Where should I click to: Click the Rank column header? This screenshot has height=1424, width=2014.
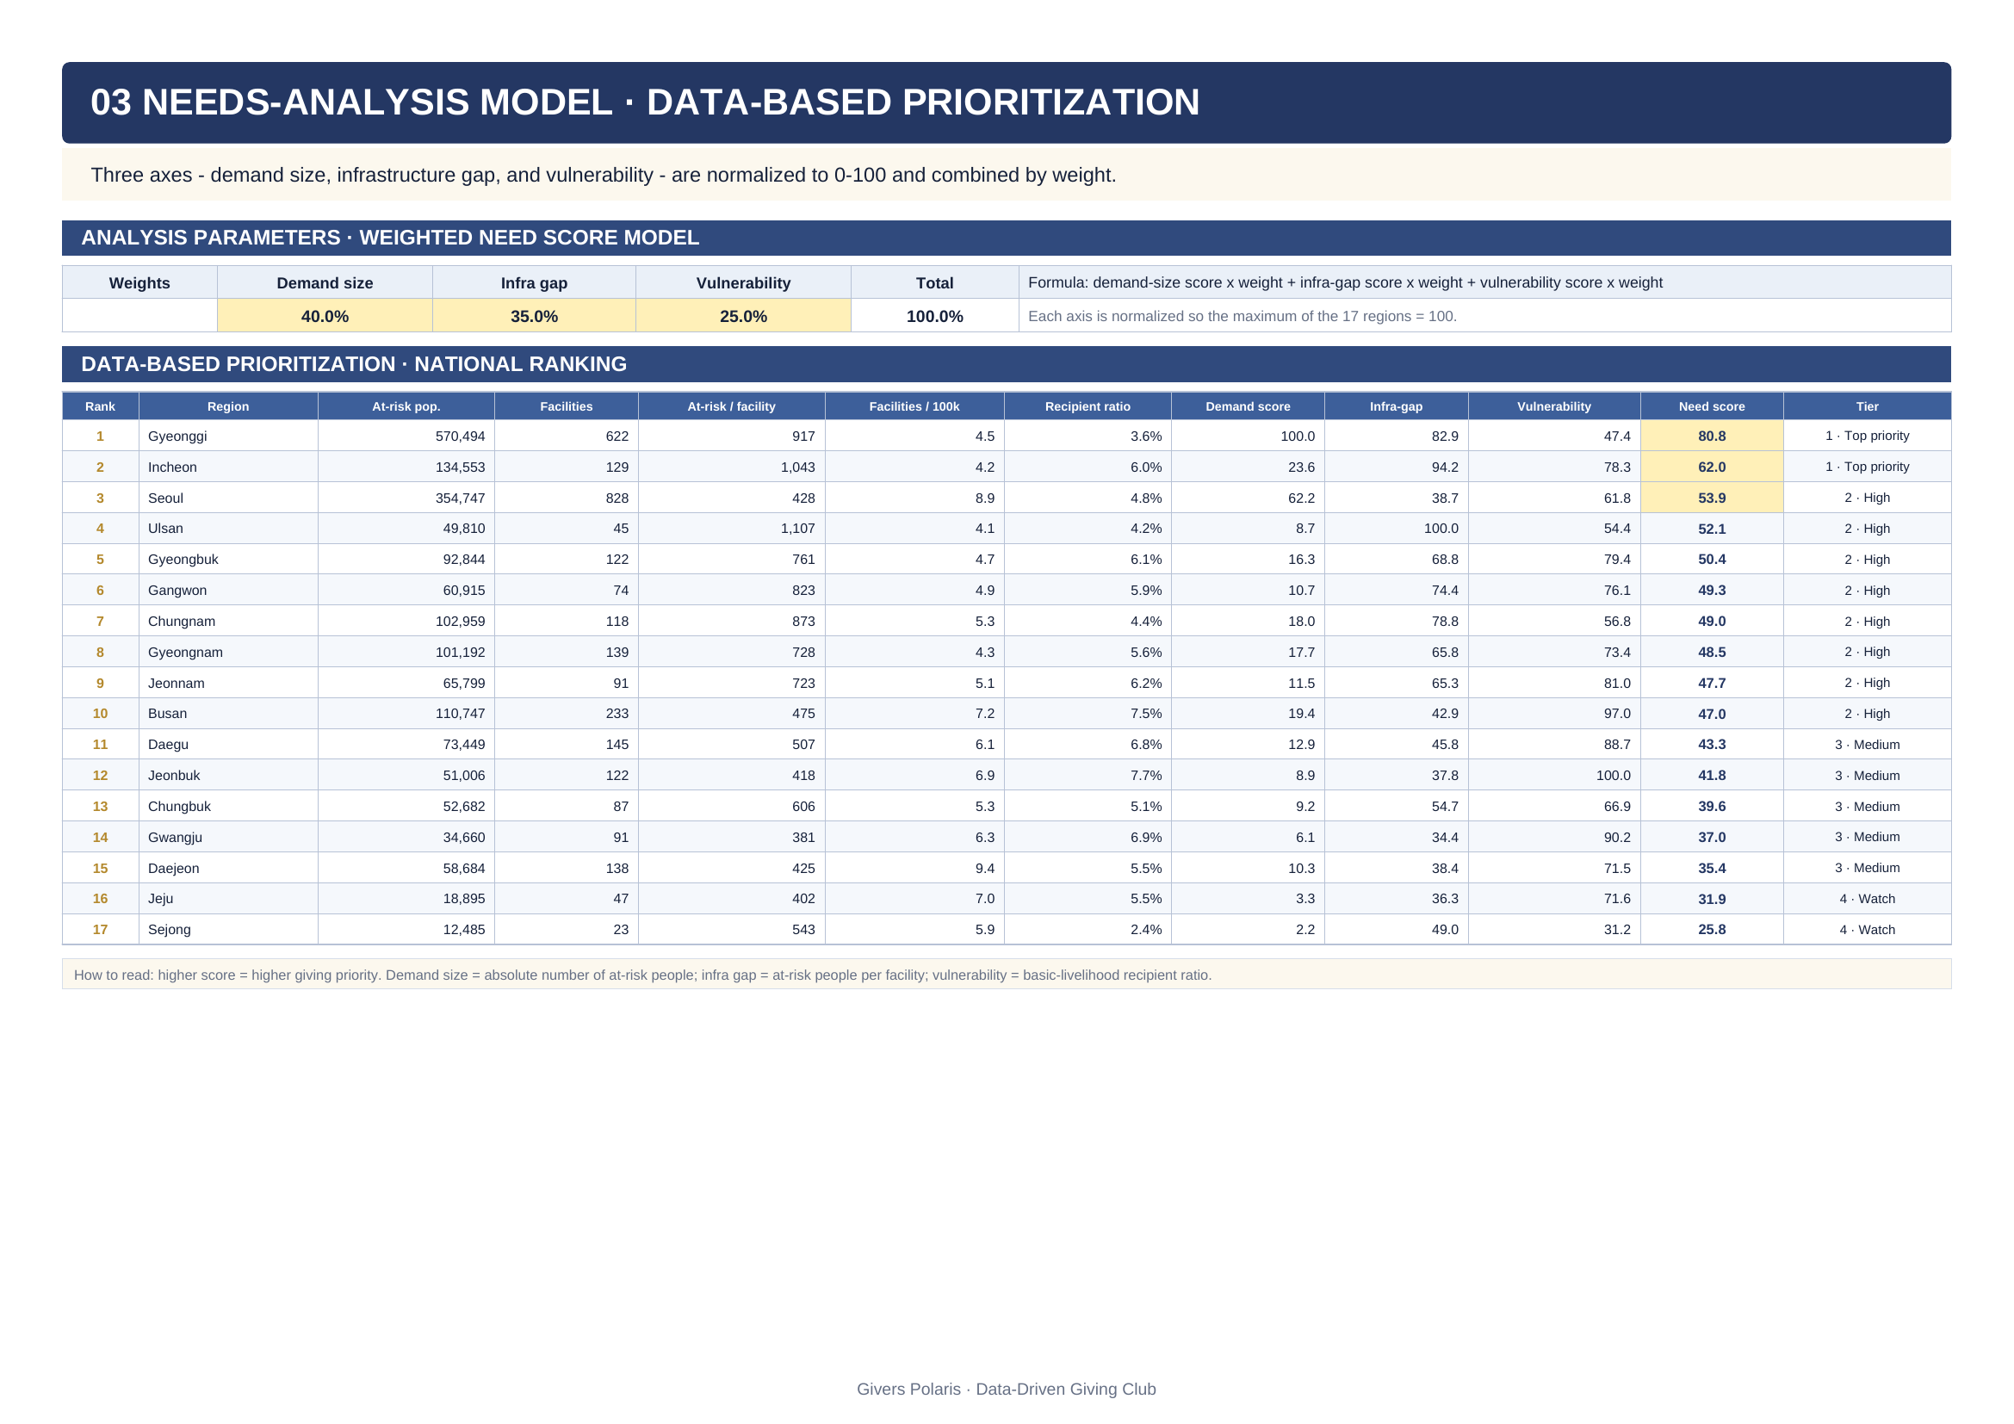[x=100, y=406]
